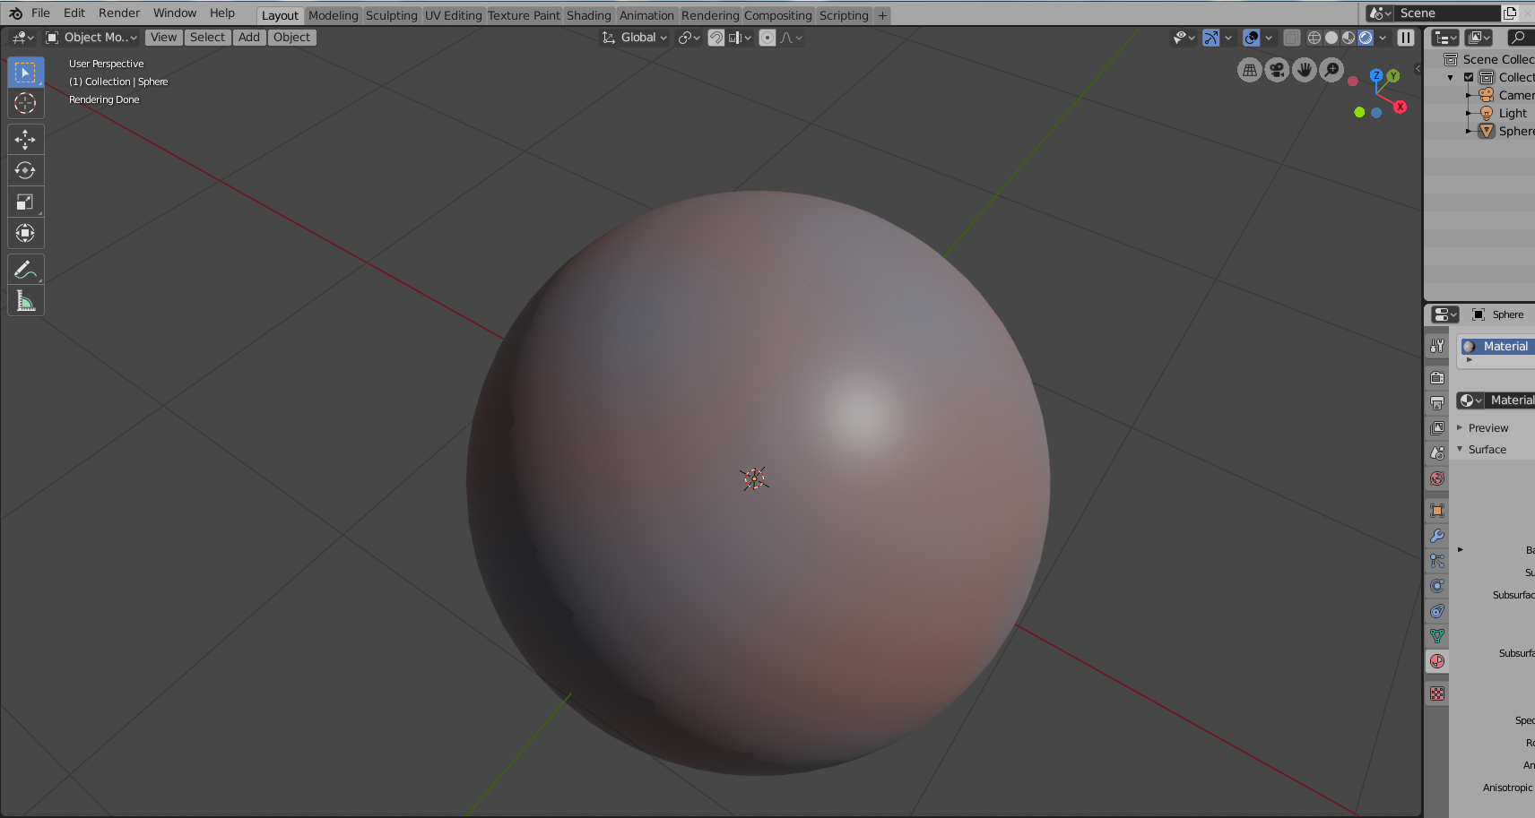This screenshot has width=1535, height=818.
Task: Click the Object button in viewport header
Action: pyautogui.click(x=292, y=38)
